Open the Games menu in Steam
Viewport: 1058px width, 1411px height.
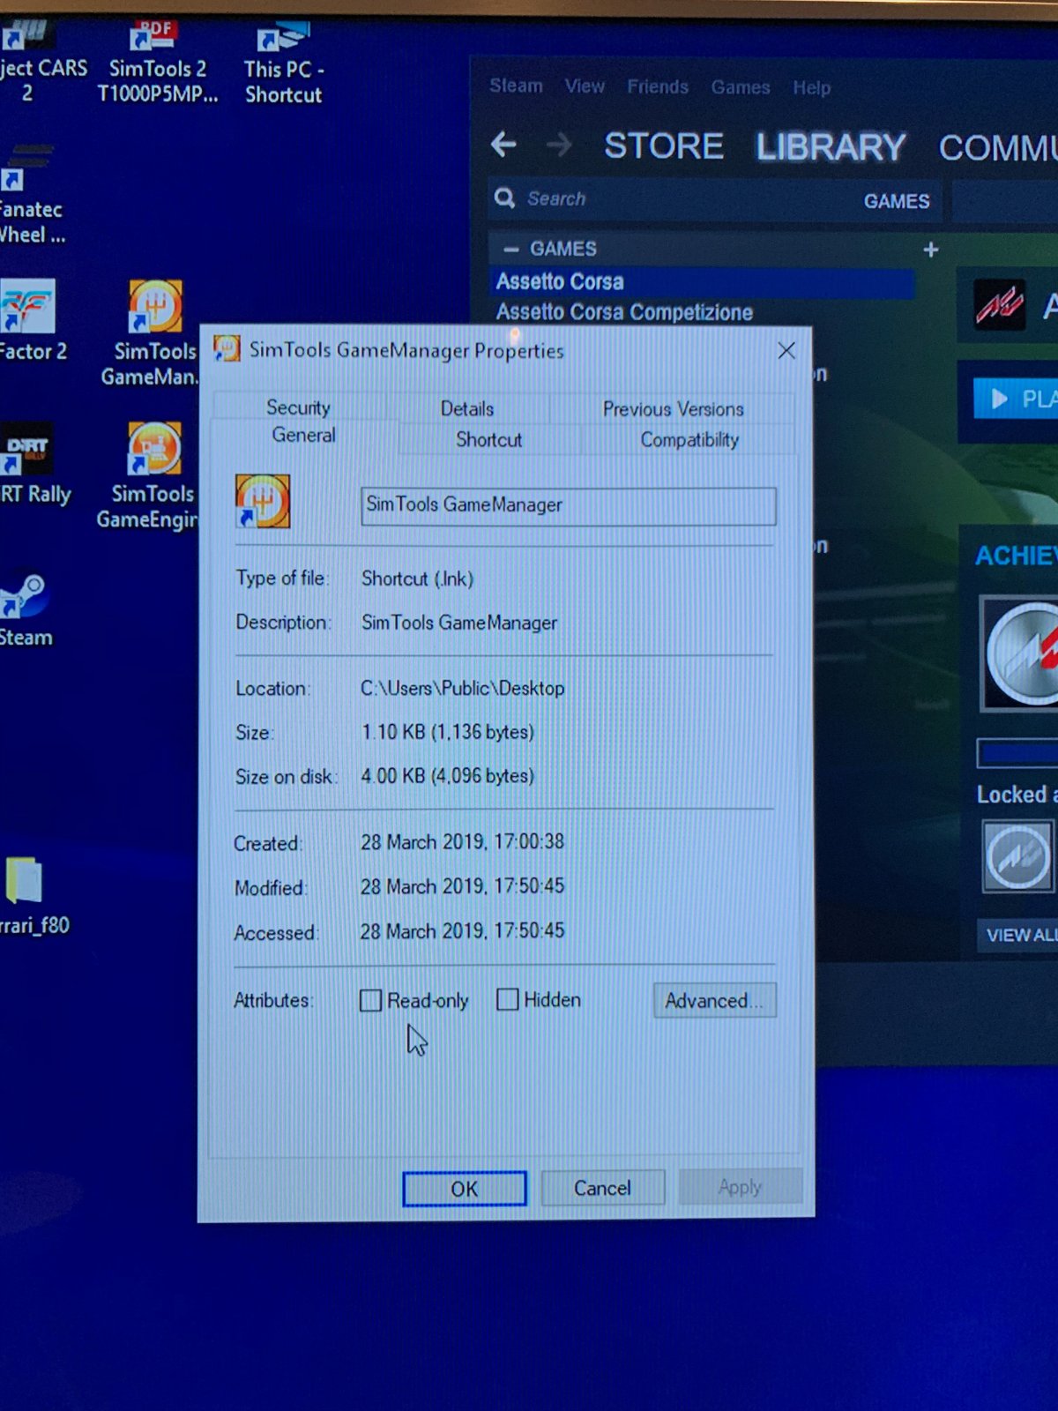coord(741,87)
